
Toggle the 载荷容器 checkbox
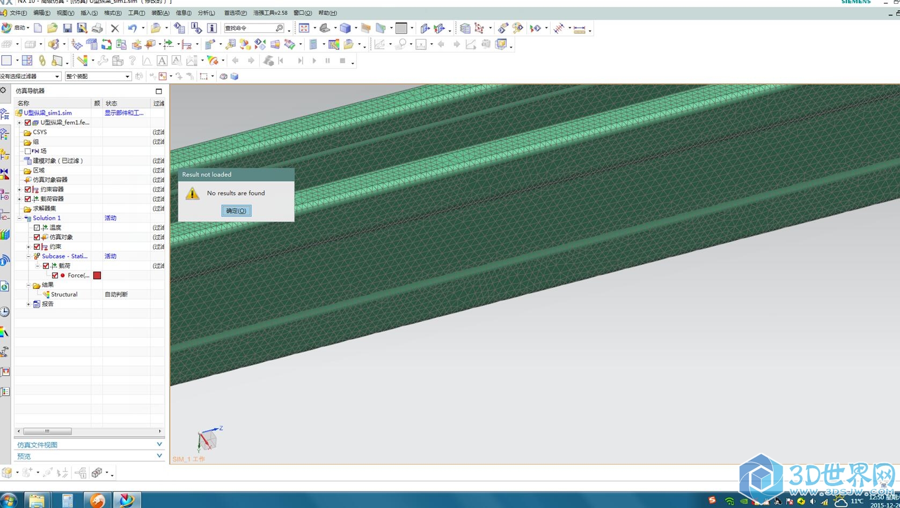(x=28, y=199)
